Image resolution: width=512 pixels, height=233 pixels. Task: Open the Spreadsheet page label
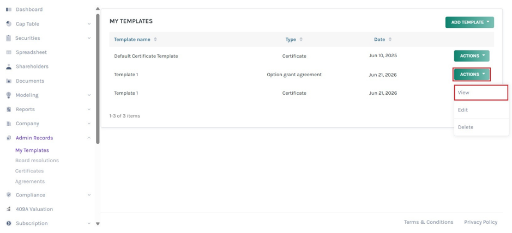(x=31, y=52)
